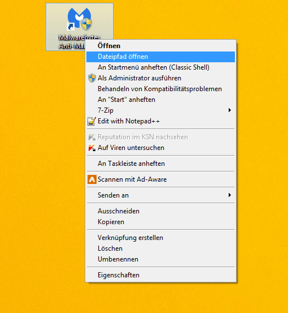Click the Notepad++ icon in context menu
Image resolution: width=288 pixels, height=313 pixels.
point(92,121)
